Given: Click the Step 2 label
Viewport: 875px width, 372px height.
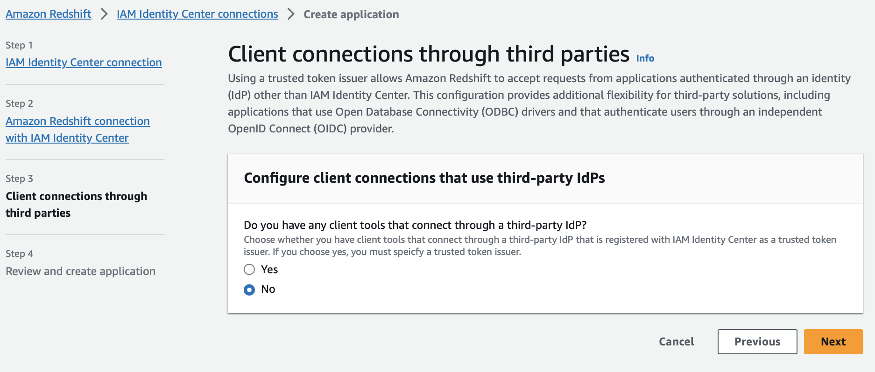Looking at the screenshot, I should 19,103.
